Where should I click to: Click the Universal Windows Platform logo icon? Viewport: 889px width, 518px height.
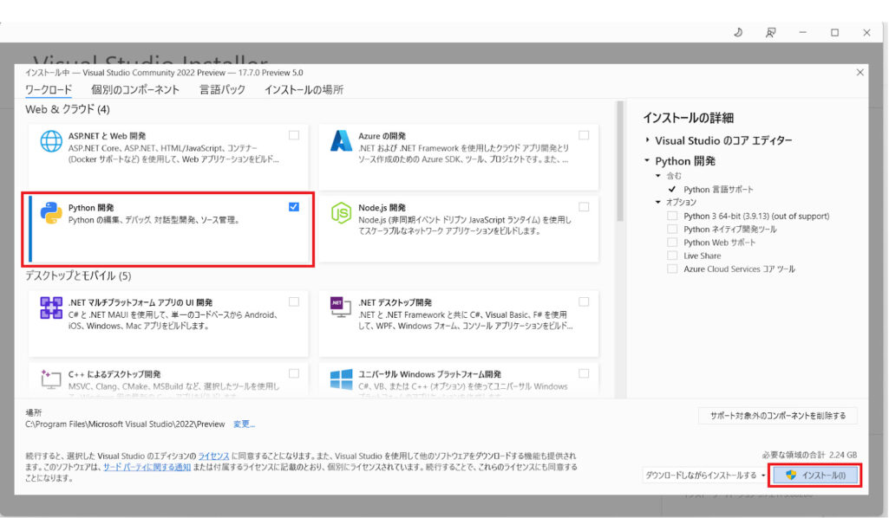click(341, 379)
